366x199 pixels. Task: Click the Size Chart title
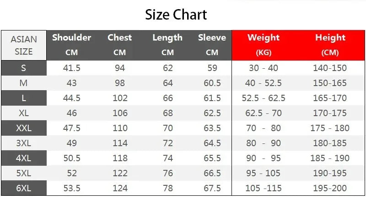(176, 15)
